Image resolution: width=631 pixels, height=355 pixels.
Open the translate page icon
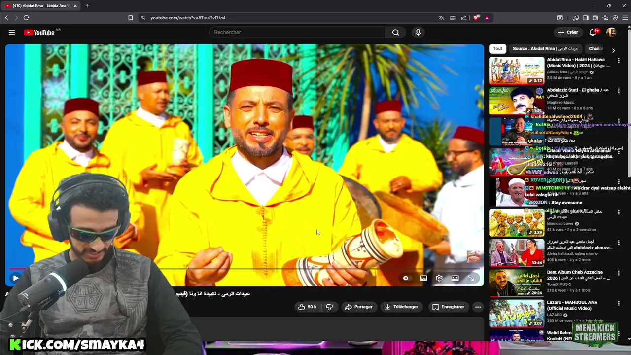(x=441, y=18)
